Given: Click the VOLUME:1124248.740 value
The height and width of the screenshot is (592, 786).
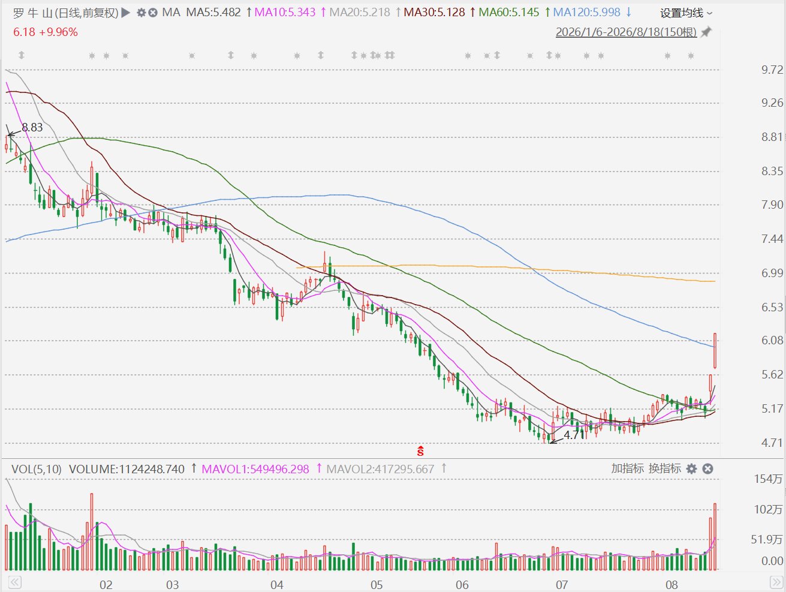Looking at the screenshot, I should pos(127,469).
